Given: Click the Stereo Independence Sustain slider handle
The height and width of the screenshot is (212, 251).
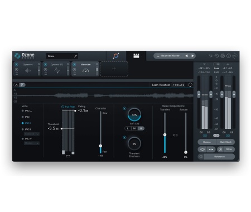Looking at the screenshot, I should pyautogui.click(x=186, y=152).
